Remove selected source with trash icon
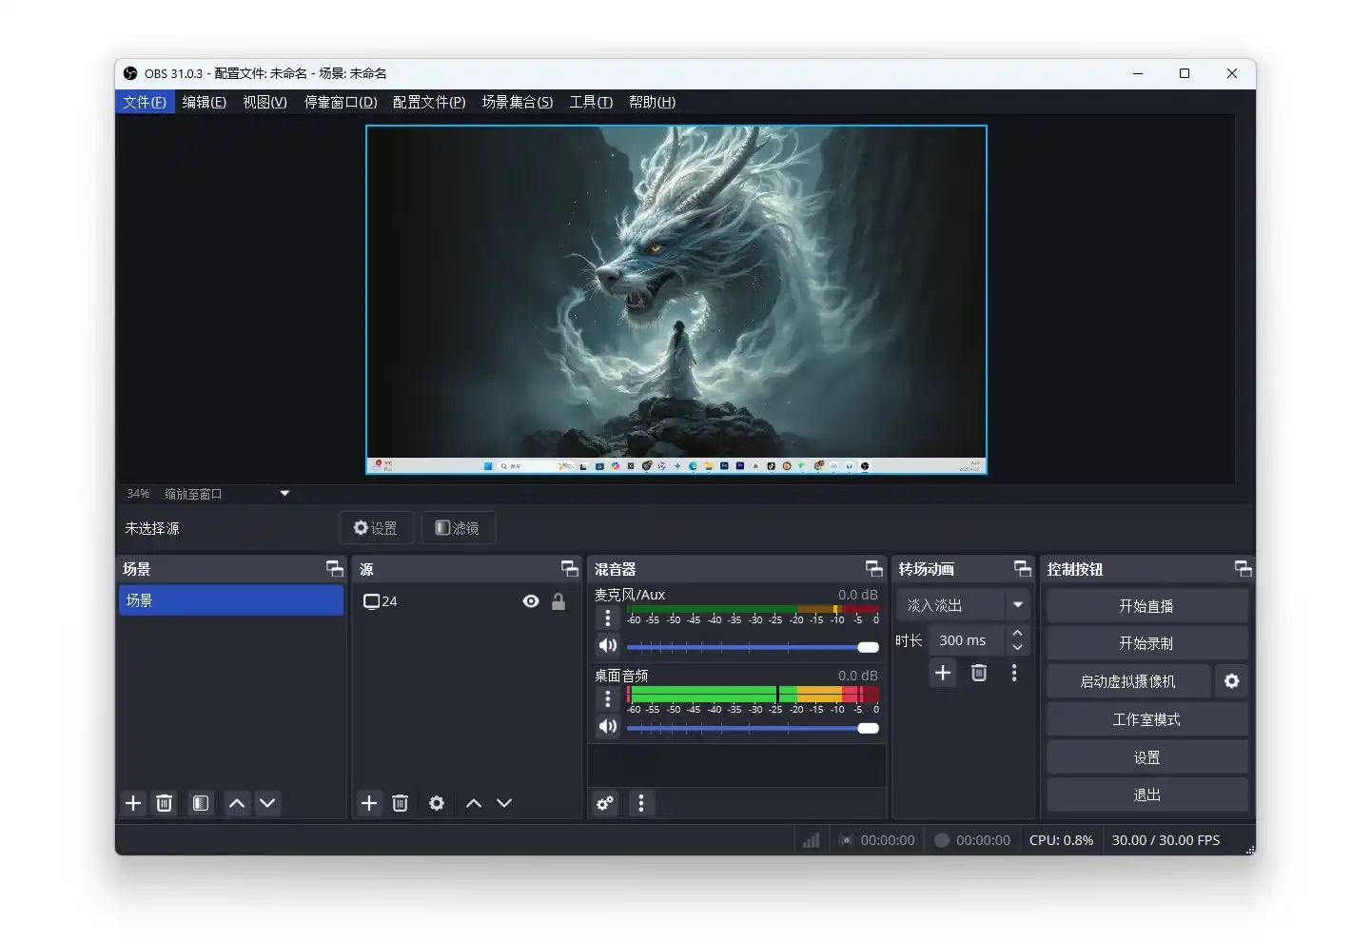1371x942 pixels. click(x=400, y=803)
